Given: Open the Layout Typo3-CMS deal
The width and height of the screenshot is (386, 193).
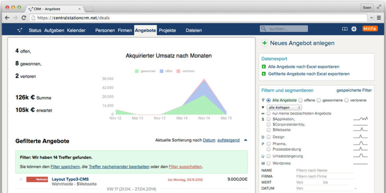Looking at the screenshot, I should pos(70,179).
